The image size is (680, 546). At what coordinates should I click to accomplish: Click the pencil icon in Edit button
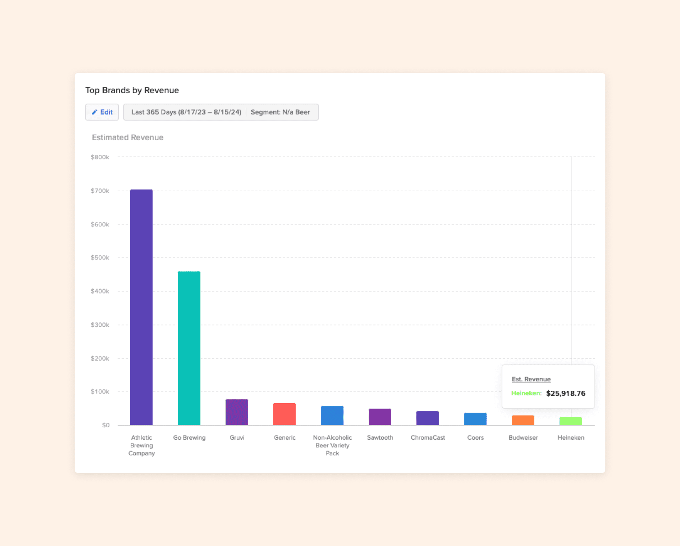tap(95, 112)
